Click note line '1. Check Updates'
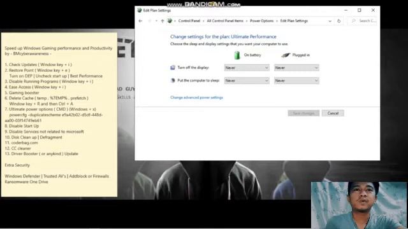The height and width of the screenshot is (229, 408). coord(38,65)
